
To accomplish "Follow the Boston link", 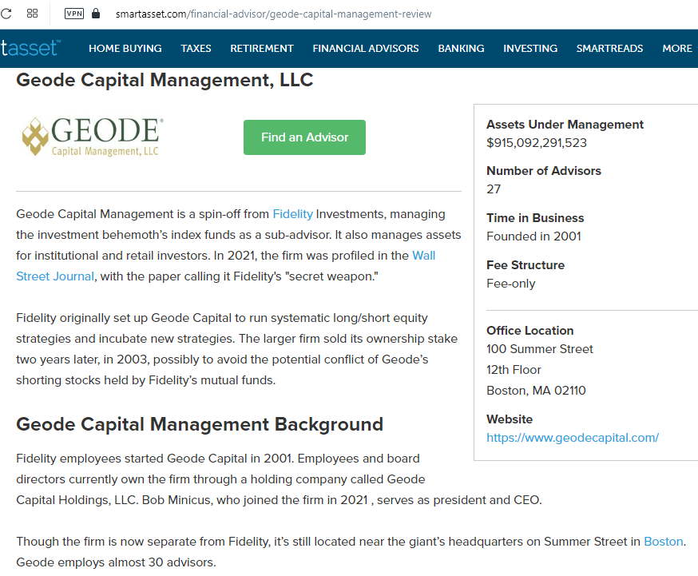I will (664, 542).
